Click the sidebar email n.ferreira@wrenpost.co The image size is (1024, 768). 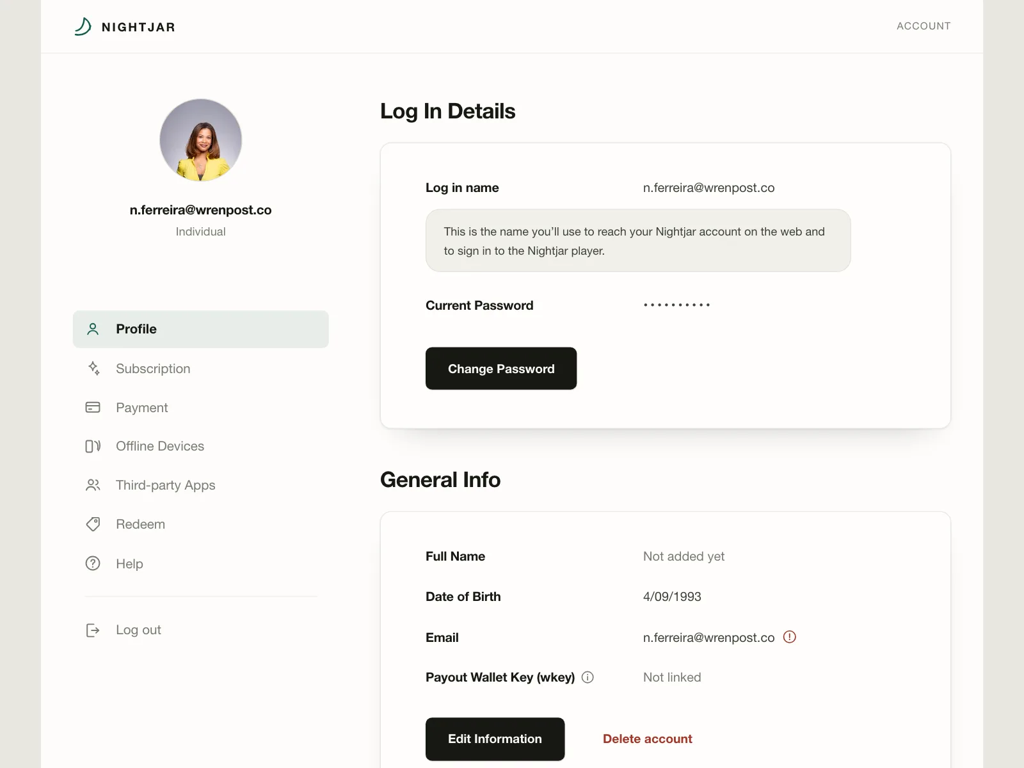tap(201, 210)
